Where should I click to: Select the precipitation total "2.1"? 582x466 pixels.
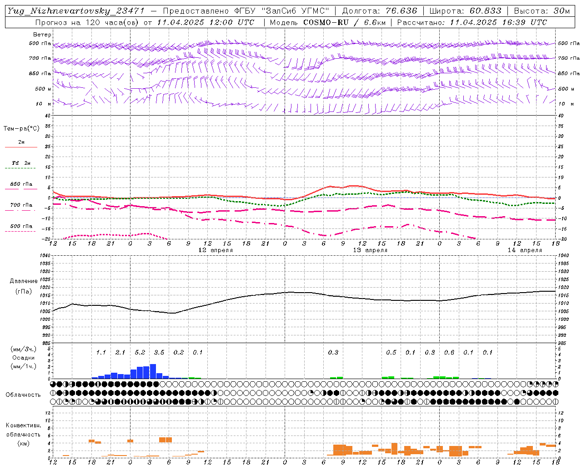[x=120, y=353]
